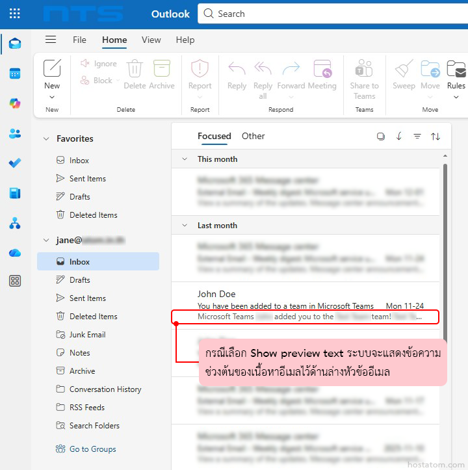Image resolution: width=468 pixels, height=470 pixels.
Task: Open the org chart app icon
Action: coord(15,224)
